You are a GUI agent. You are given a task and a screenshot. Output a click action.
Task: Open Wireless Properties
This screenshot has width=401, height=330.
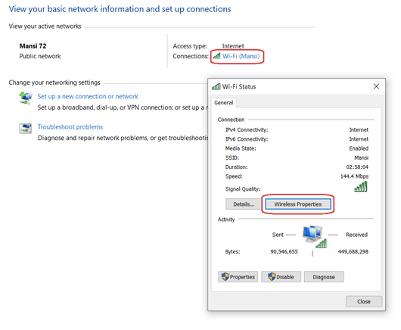[x=298, y=204]
